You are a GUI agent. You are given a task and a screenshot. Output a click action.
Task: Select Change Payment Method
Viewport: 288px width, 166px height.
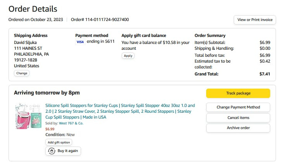click(238, 107)
